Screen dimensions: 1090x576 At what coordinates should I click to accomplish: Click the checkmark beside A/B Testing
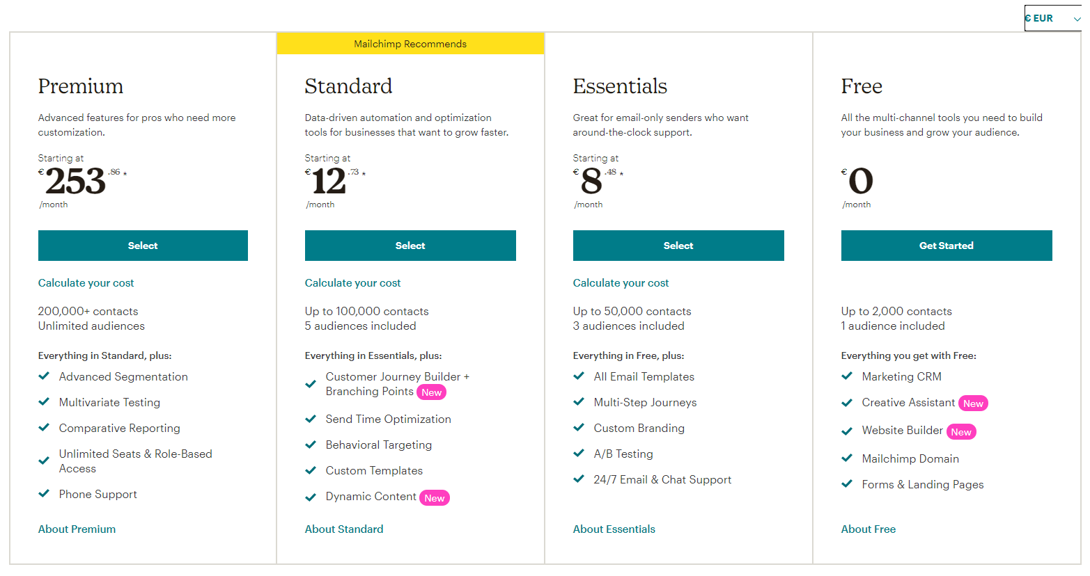click(x=578, y=454)
